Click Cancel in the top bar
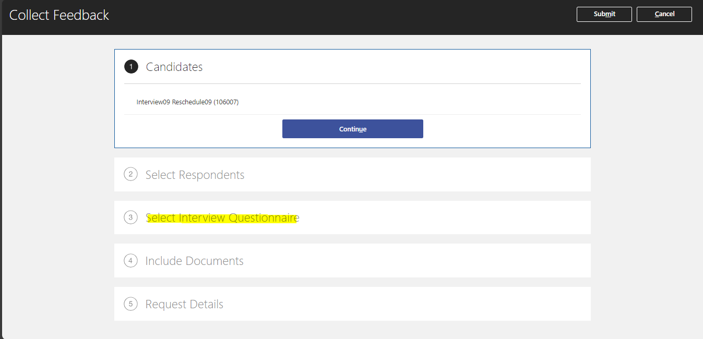Viewport: 703px width, 339px height. [664, 14]
